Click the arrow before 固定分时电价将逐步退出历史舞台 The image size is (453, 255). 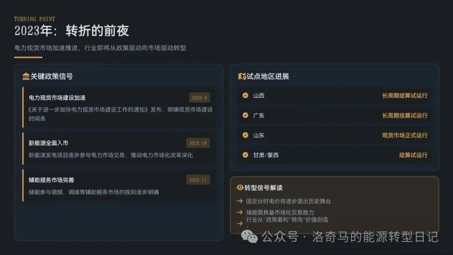pyautogui.click(x=240, y=201)
